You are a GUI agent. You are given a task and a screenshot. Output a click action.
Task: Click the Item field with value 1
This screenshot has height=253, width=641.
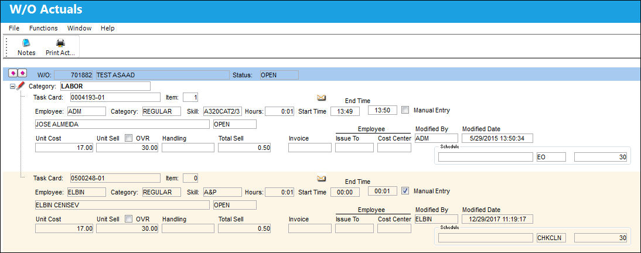click(x=191, y=97)
